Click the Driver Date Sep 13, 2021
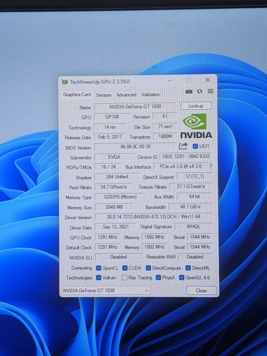 (x=116, y=227)
